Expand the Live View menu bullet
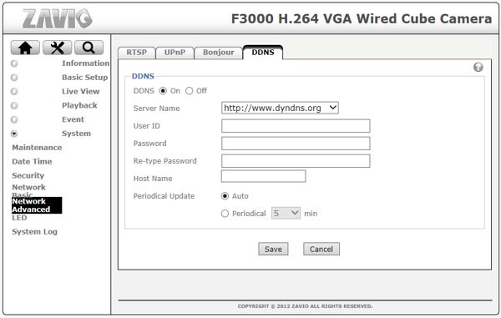501x318 pixels. coord(14,92)
